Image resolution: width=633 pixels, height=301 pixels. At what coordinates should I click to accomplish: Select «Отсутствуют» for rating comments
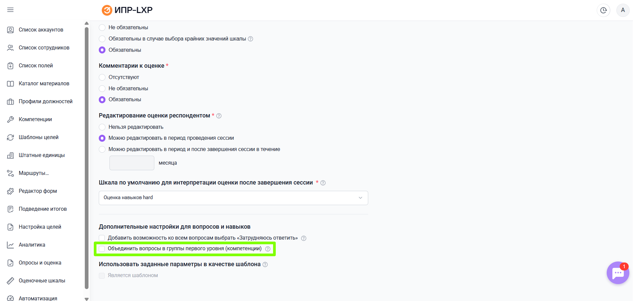tap(102, 77)
